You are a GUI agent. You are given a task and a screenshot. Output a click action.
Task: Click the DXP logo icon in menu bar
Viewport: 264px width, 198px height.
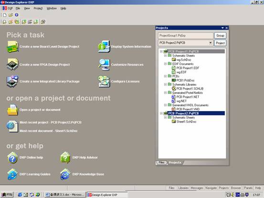tap(5, 8)
